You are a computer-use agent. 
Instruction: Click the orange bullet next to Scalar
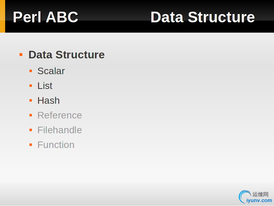click(x=31, y=71)
